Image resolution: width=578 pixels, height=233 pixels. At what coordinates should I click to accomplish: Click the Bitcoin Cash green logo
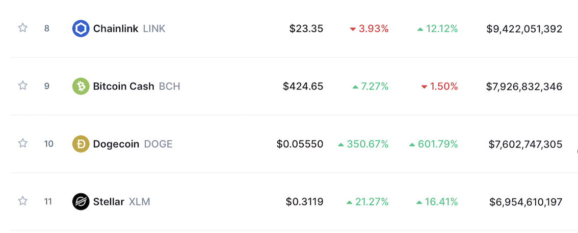pyautogui.click(x=81, y=86)
